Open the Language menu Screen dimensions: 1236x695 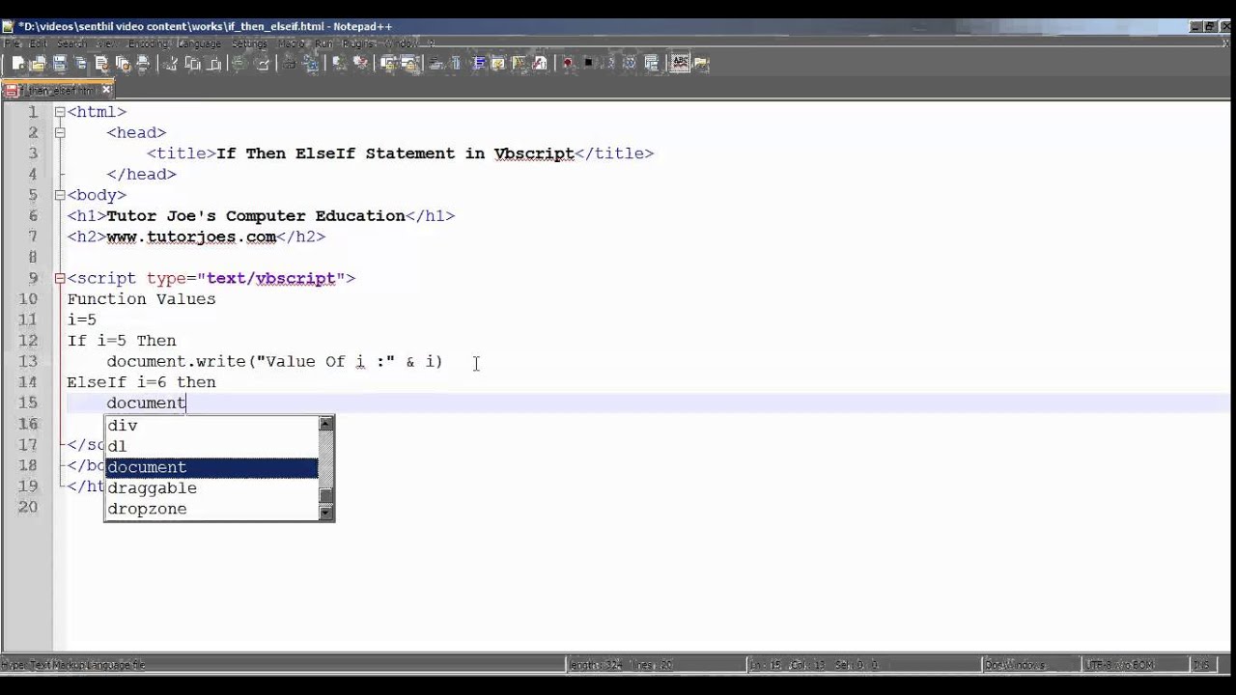pyautogui.click(x=200, y=43)
